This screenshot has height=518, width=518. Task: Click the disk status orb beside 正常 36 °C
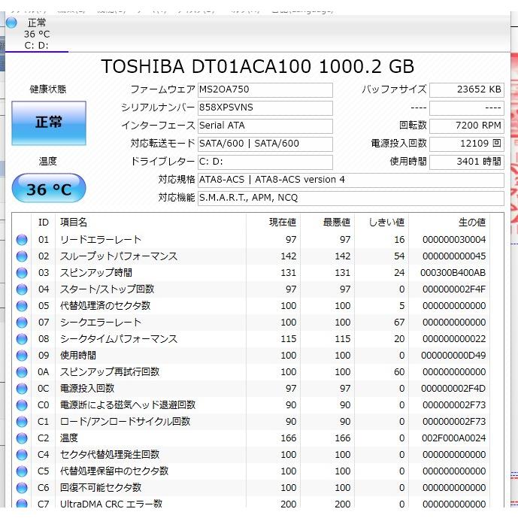coord(11,23)
